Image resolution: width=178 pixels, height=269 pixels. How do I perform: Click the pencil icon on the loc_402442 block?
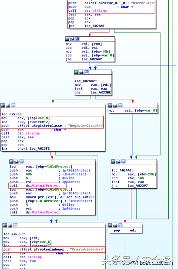point(81,72)
